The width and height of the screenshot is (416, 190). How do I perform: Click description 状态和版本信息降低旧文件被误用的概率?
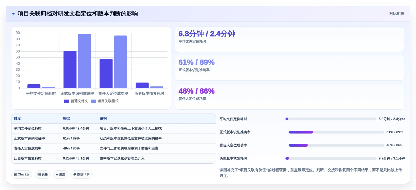pos(131,138)
